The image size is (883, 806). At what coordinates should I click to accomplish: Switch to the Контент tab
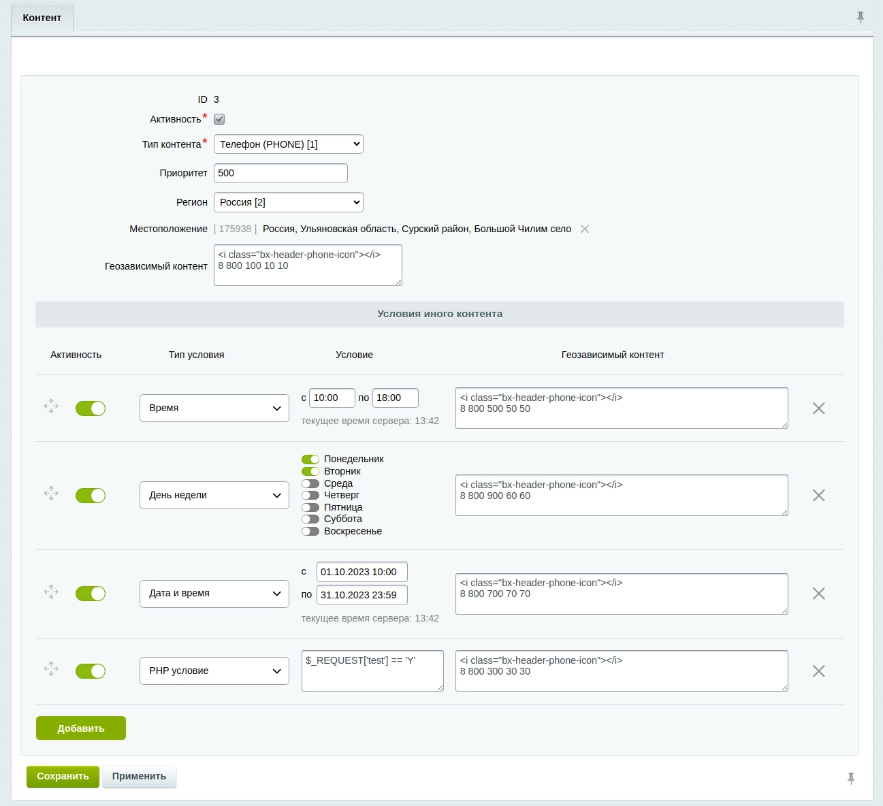pyautogui.click(x=42, y=18)
